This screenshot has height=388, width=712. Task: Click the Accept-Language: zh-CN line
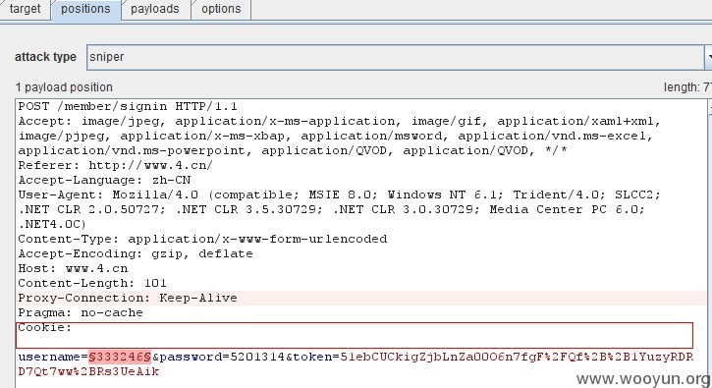click(104, 180)
